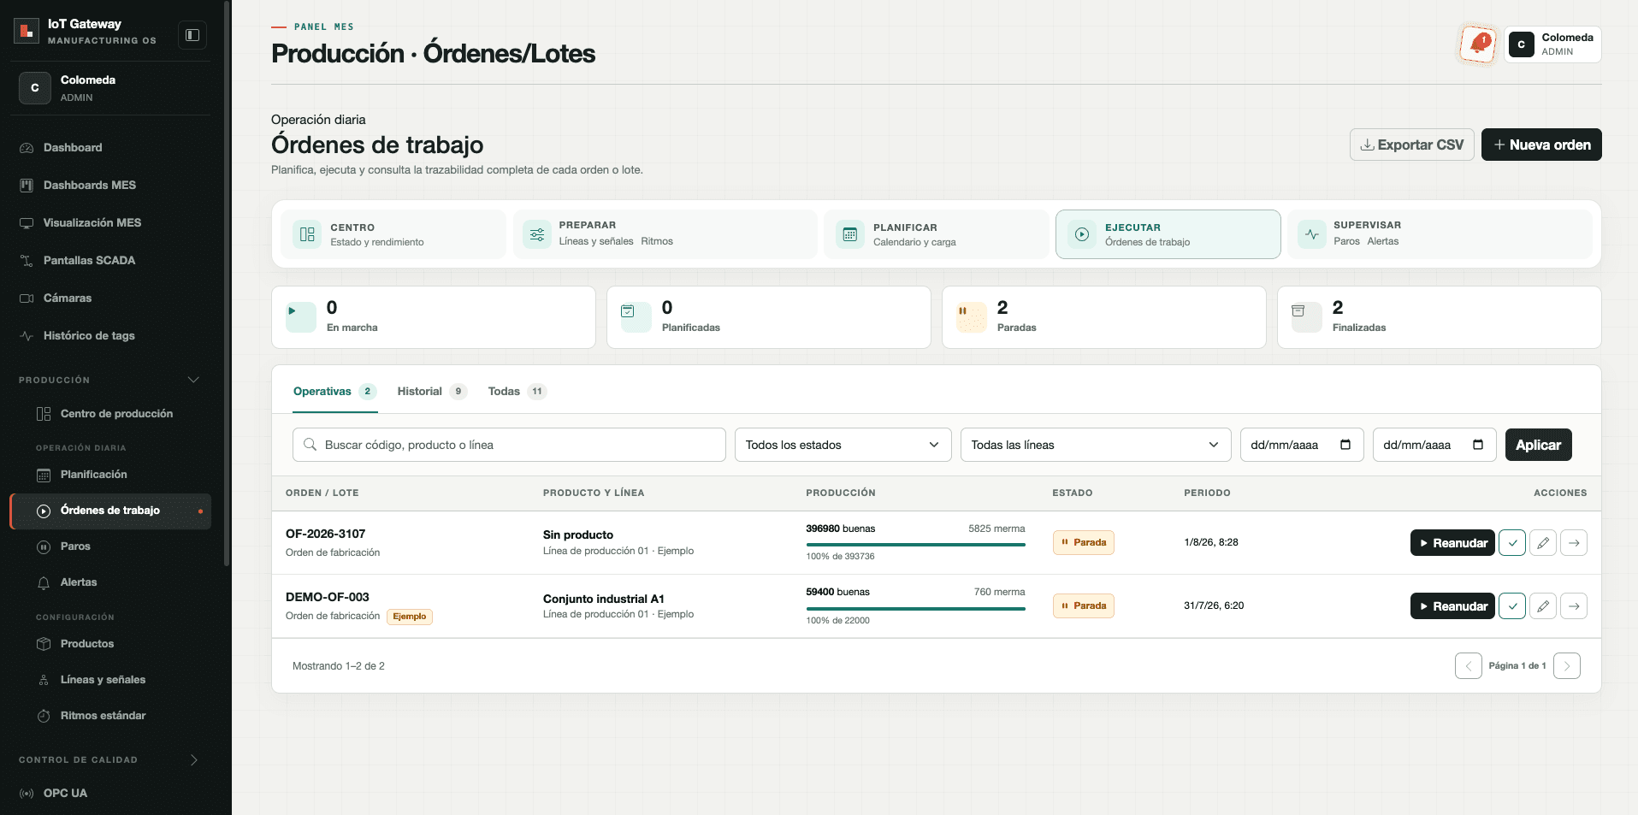Image resolution: width=1638 pixels, height=815 pixels.
Task: Click the arrow icon for DEMO-OF-003 order
Action: coord(1573,606)
